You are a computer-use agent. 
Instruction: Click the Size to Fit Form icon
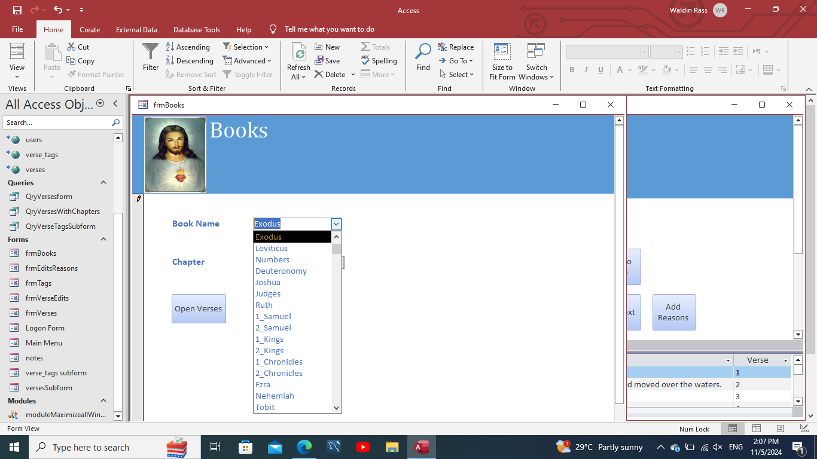(x=502, y=51)
